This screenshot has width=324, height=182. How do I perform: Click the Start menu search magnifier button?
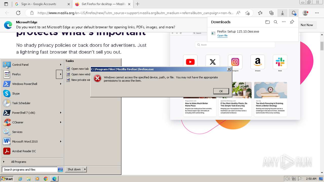tap(60, 170)
